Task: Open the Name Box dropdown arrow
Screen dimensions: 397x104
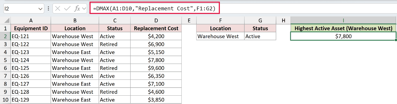Action: tap(41, 9)
